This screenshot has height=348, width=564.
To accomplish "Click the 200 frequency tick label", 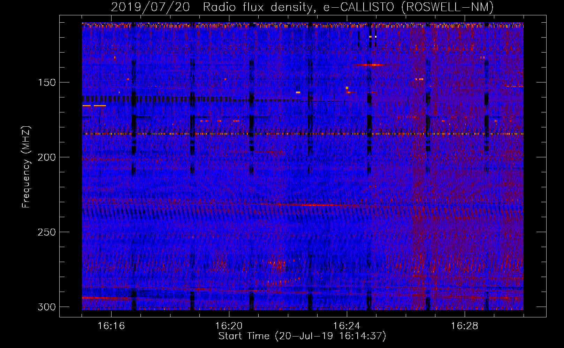I will (47, 157).
